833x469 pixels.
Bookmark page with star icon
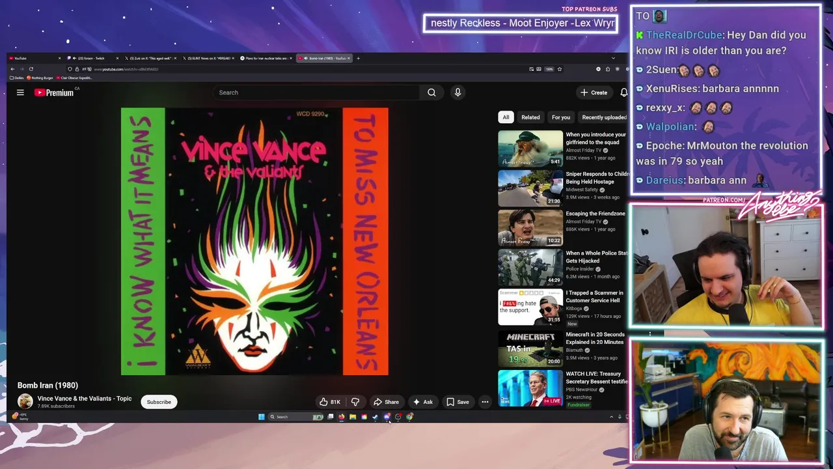tap(559, 69)
